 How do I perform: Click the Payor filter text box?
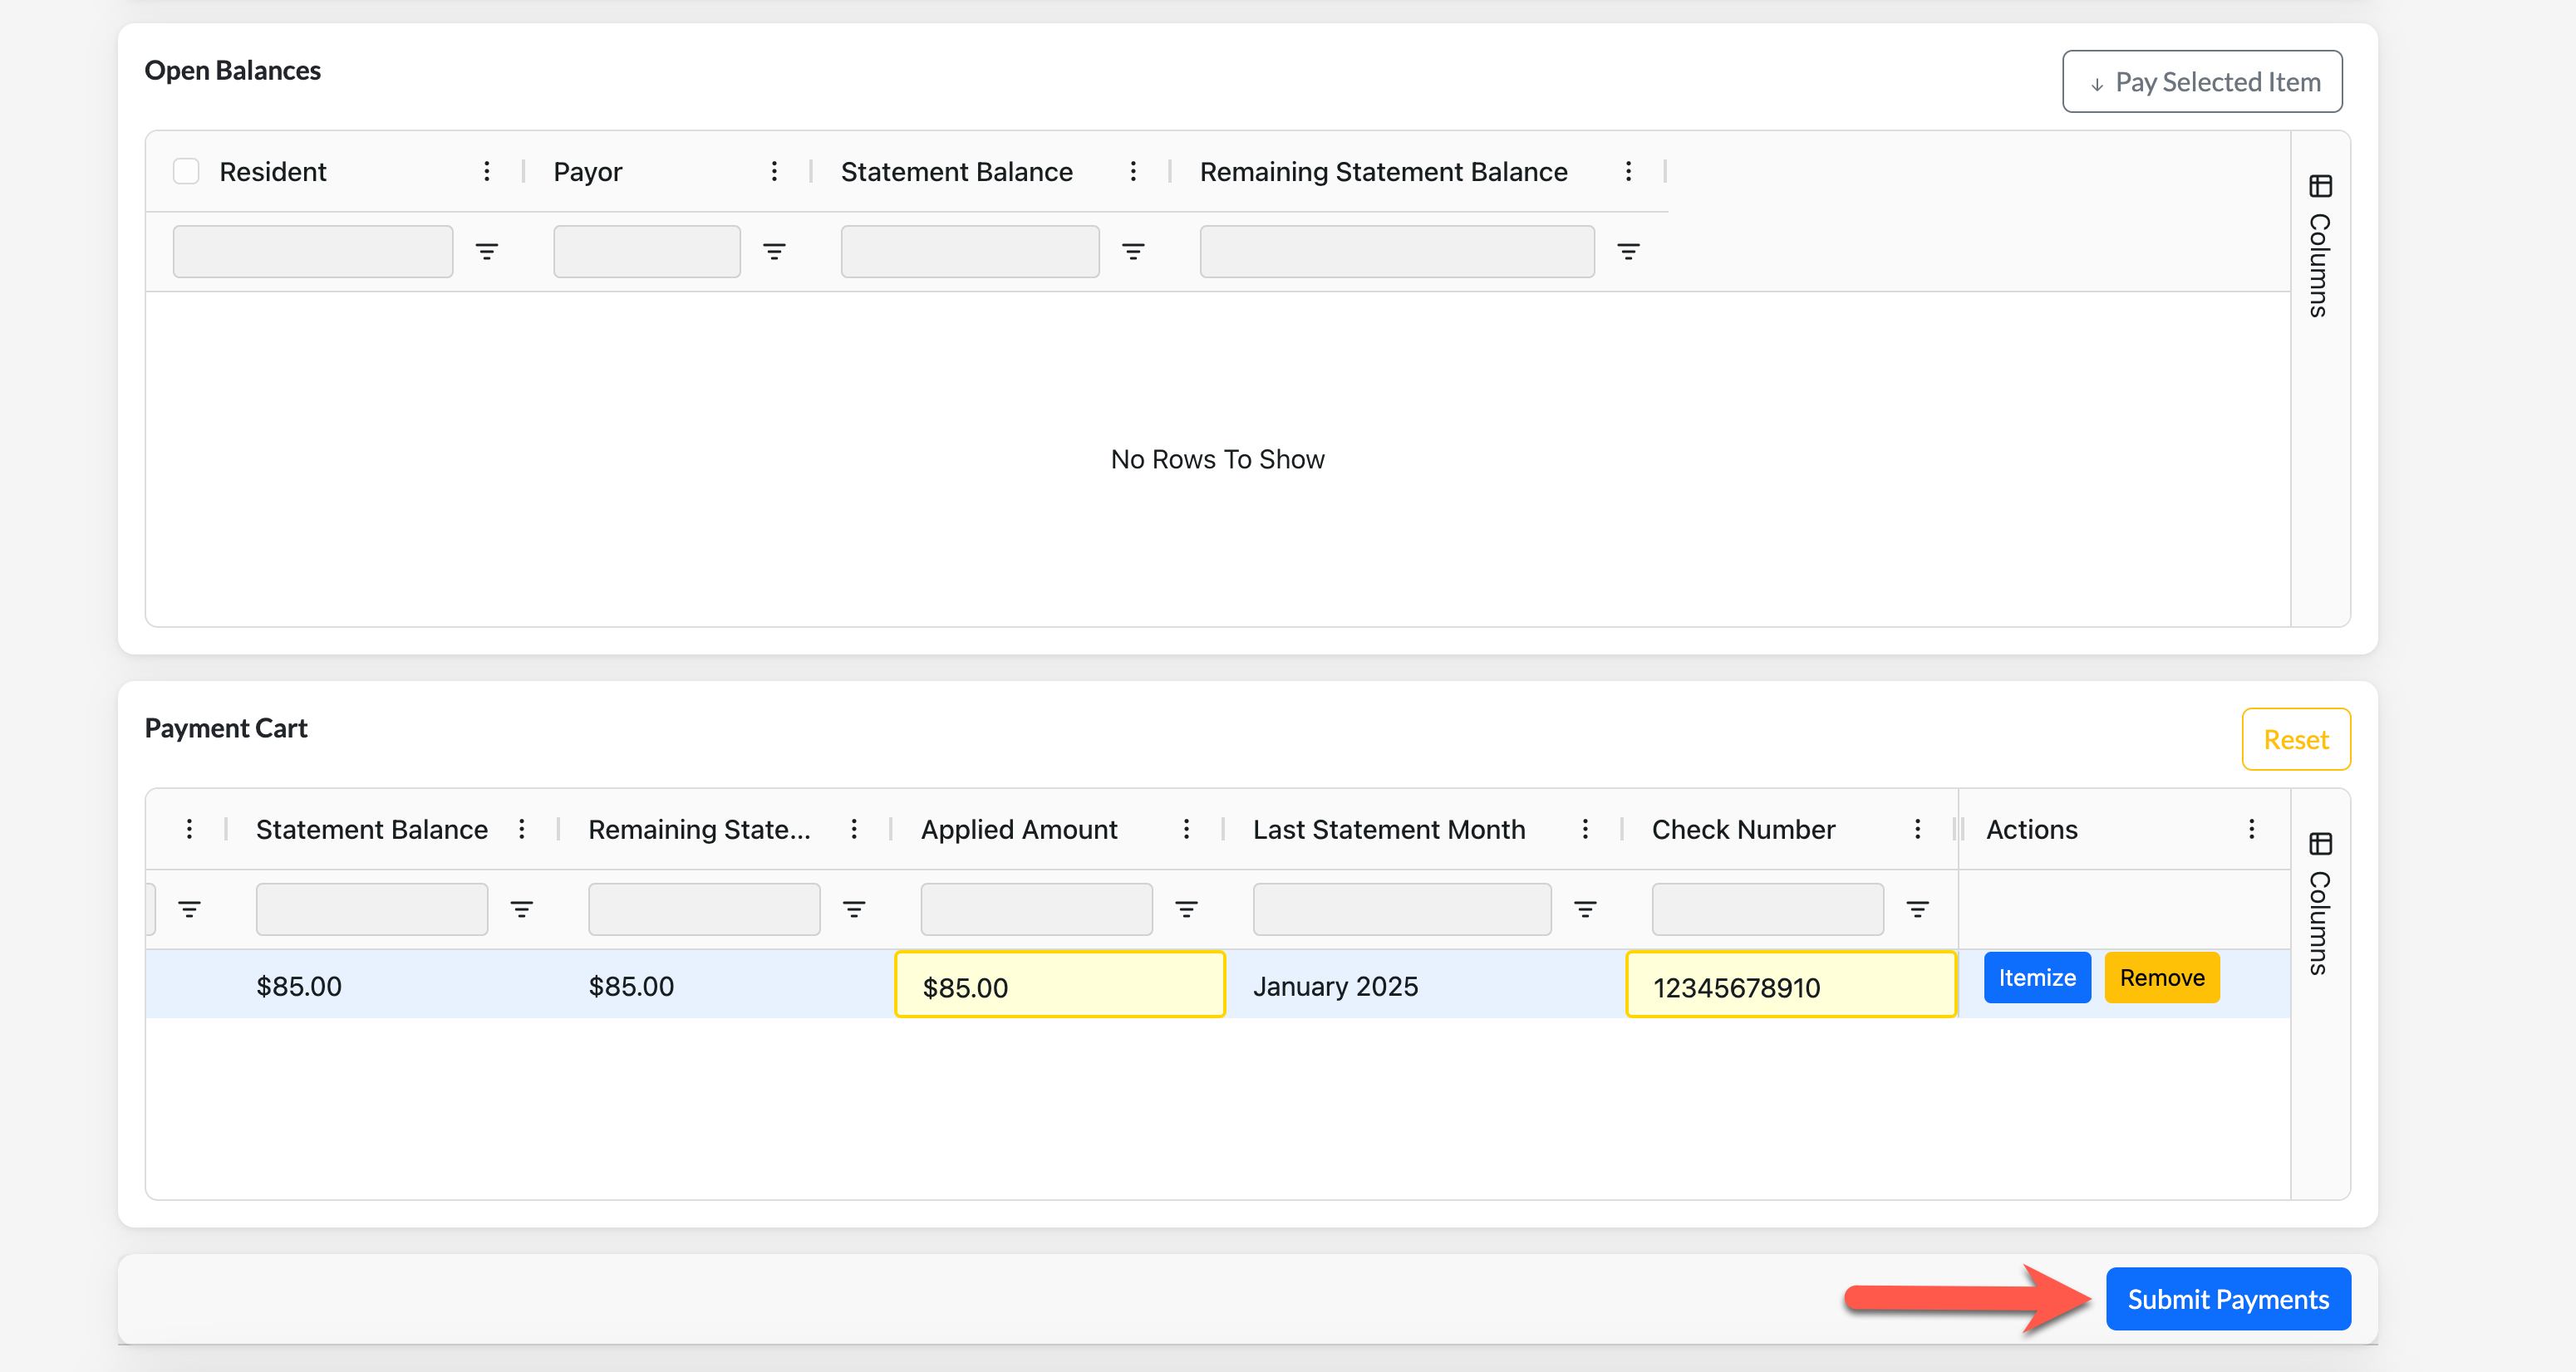pyautogui.click(x=647, y=252)
